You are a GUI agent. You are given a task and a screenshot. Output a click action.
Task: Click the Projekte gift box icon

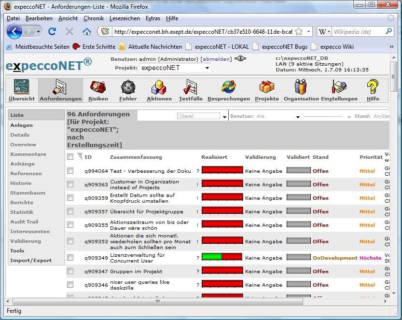[x=266, y=88]
